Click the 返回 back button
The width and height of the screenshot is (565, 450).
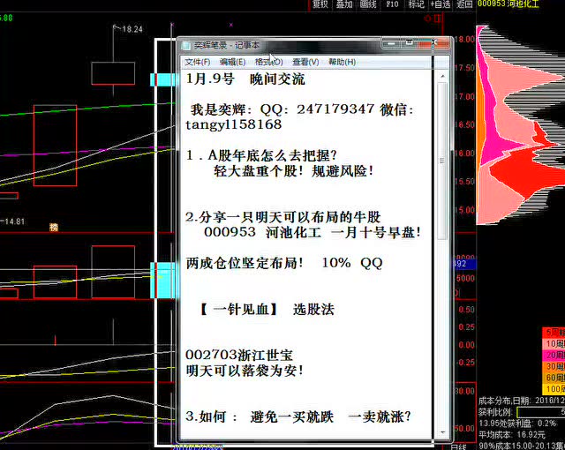pos(463,4)
